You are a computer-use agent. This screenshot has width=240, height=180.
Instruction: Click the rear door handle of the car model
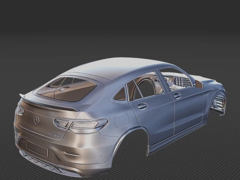(142, 106)
